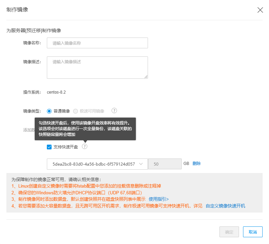Screen dimensions: 269x244
Task: Click the Linux fstab warning line
Action: 86,186
